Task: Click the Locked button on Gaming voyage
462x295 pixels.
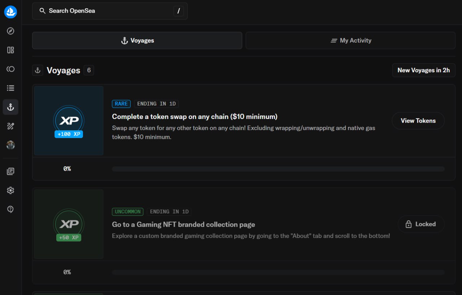Action: pyautogui.click(x=421, y=224)
